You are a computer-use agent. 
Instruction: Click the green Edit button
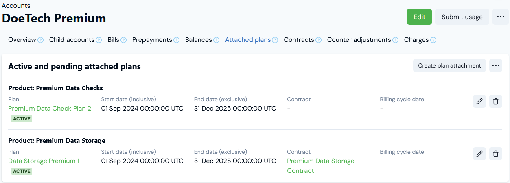coord(419,17)
